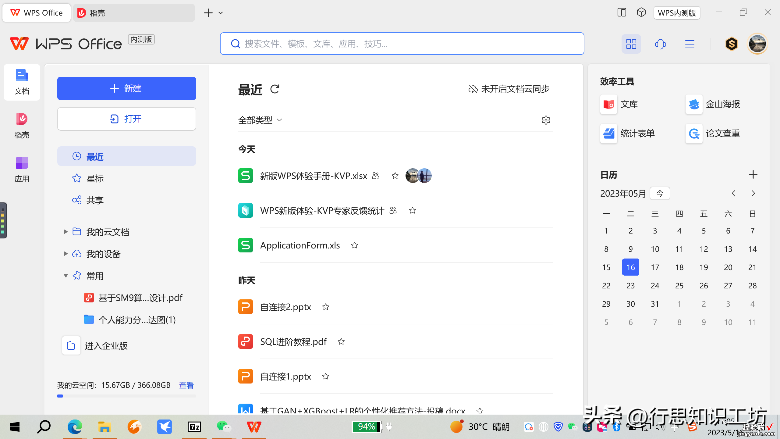Click the 新建 button
The width and height of the screenshot is (780, 439).
[127, 88]
